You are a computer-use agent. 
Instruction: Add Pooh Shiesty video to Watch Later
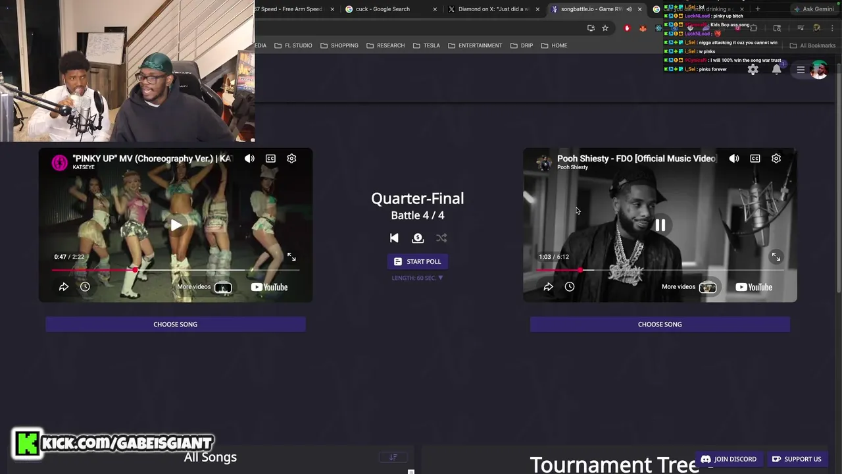[x=570, y=287]
